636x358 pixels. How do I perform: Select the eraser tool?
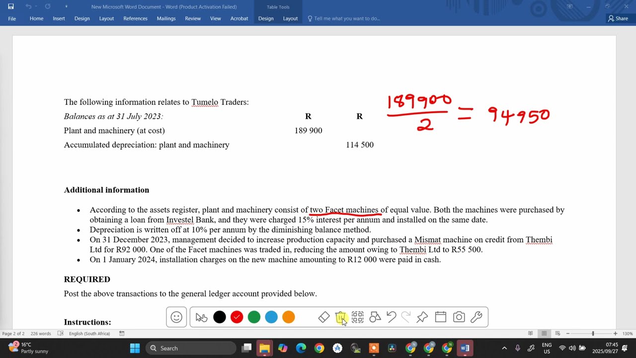pos(324,317)
